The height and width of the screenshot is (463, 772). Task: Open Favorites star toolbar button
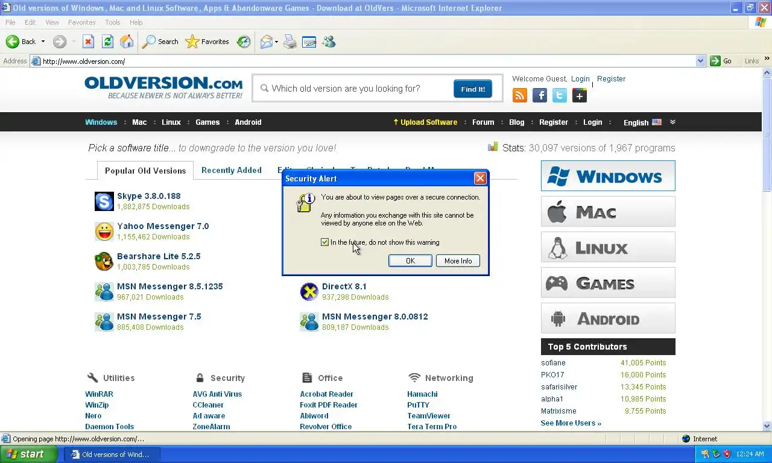[x=207, y=42]
